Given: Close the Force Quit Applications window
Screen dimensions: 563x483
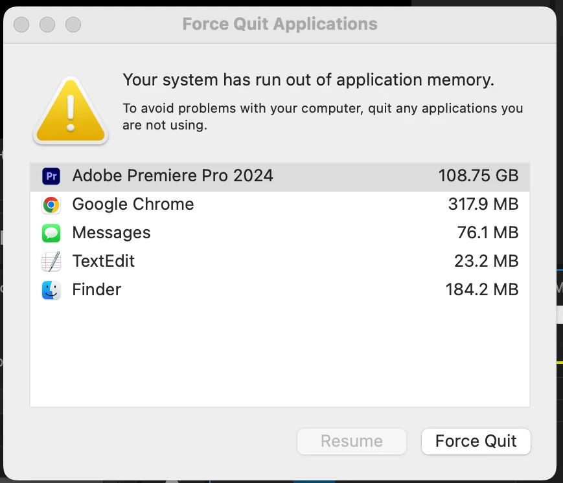Looking at the screenshot, I should point(21,25).
